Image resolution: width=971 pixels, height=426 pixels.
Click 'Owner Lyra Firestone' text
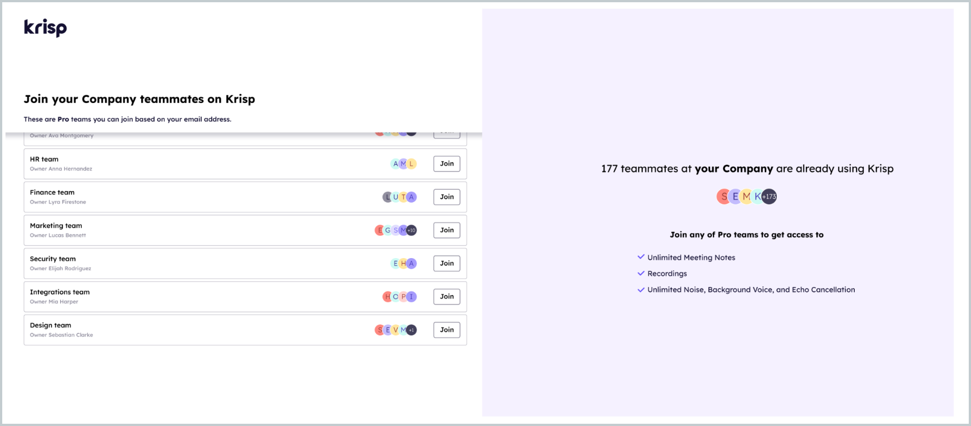(x=58, y=202)
